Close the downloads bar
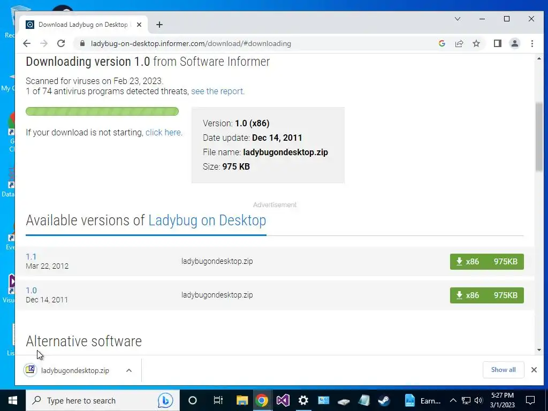The height and width of the screenshot is (411, 548). (x=534, y=370)
